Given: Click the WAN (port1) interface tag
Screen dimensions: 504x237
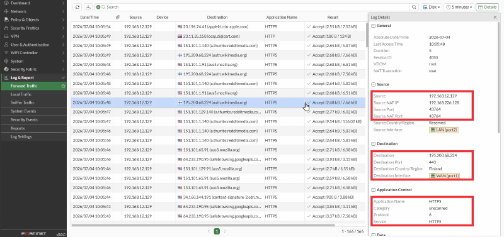Looking at the screenshot, I should 445,176.
